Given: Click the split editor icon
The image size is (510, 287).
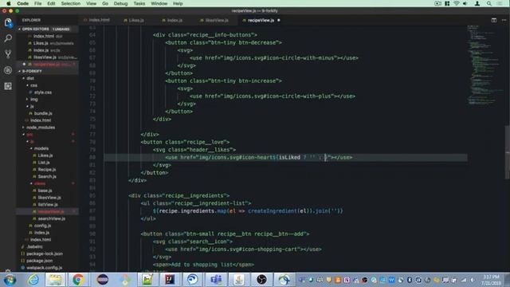Looking at the screenshot, I should pos(494,20).
